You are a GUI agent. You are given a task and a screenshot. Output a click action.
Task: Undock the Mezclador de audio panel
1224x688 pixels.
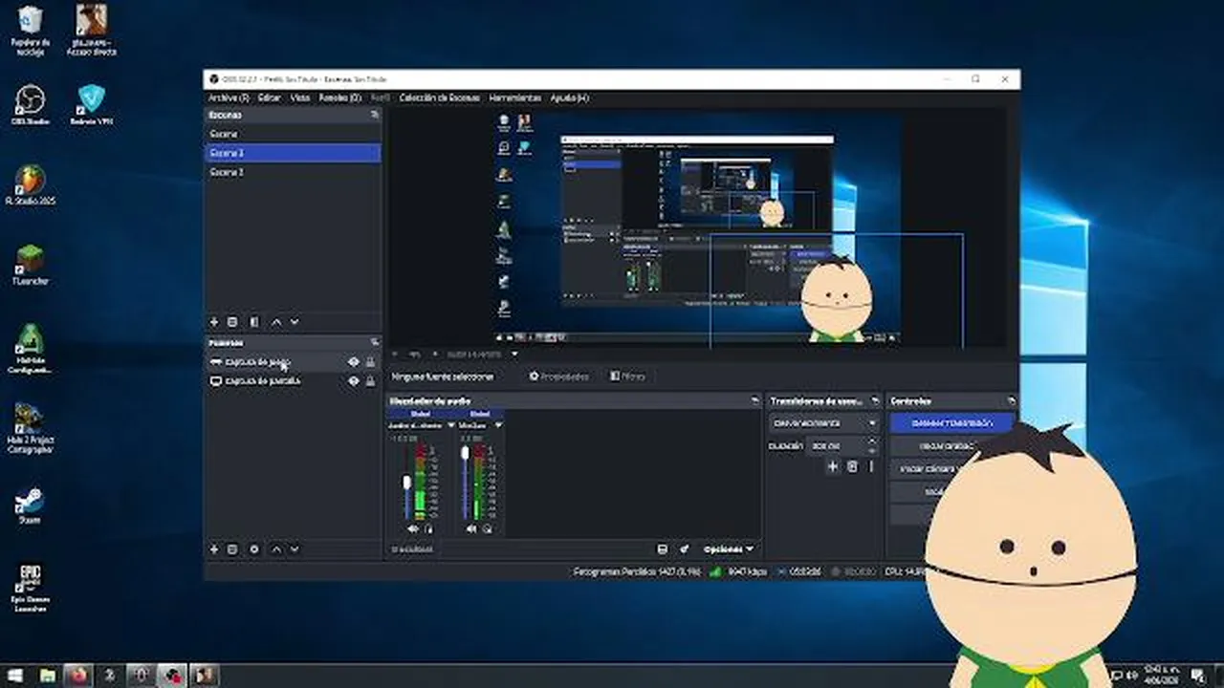click(755, 401)
